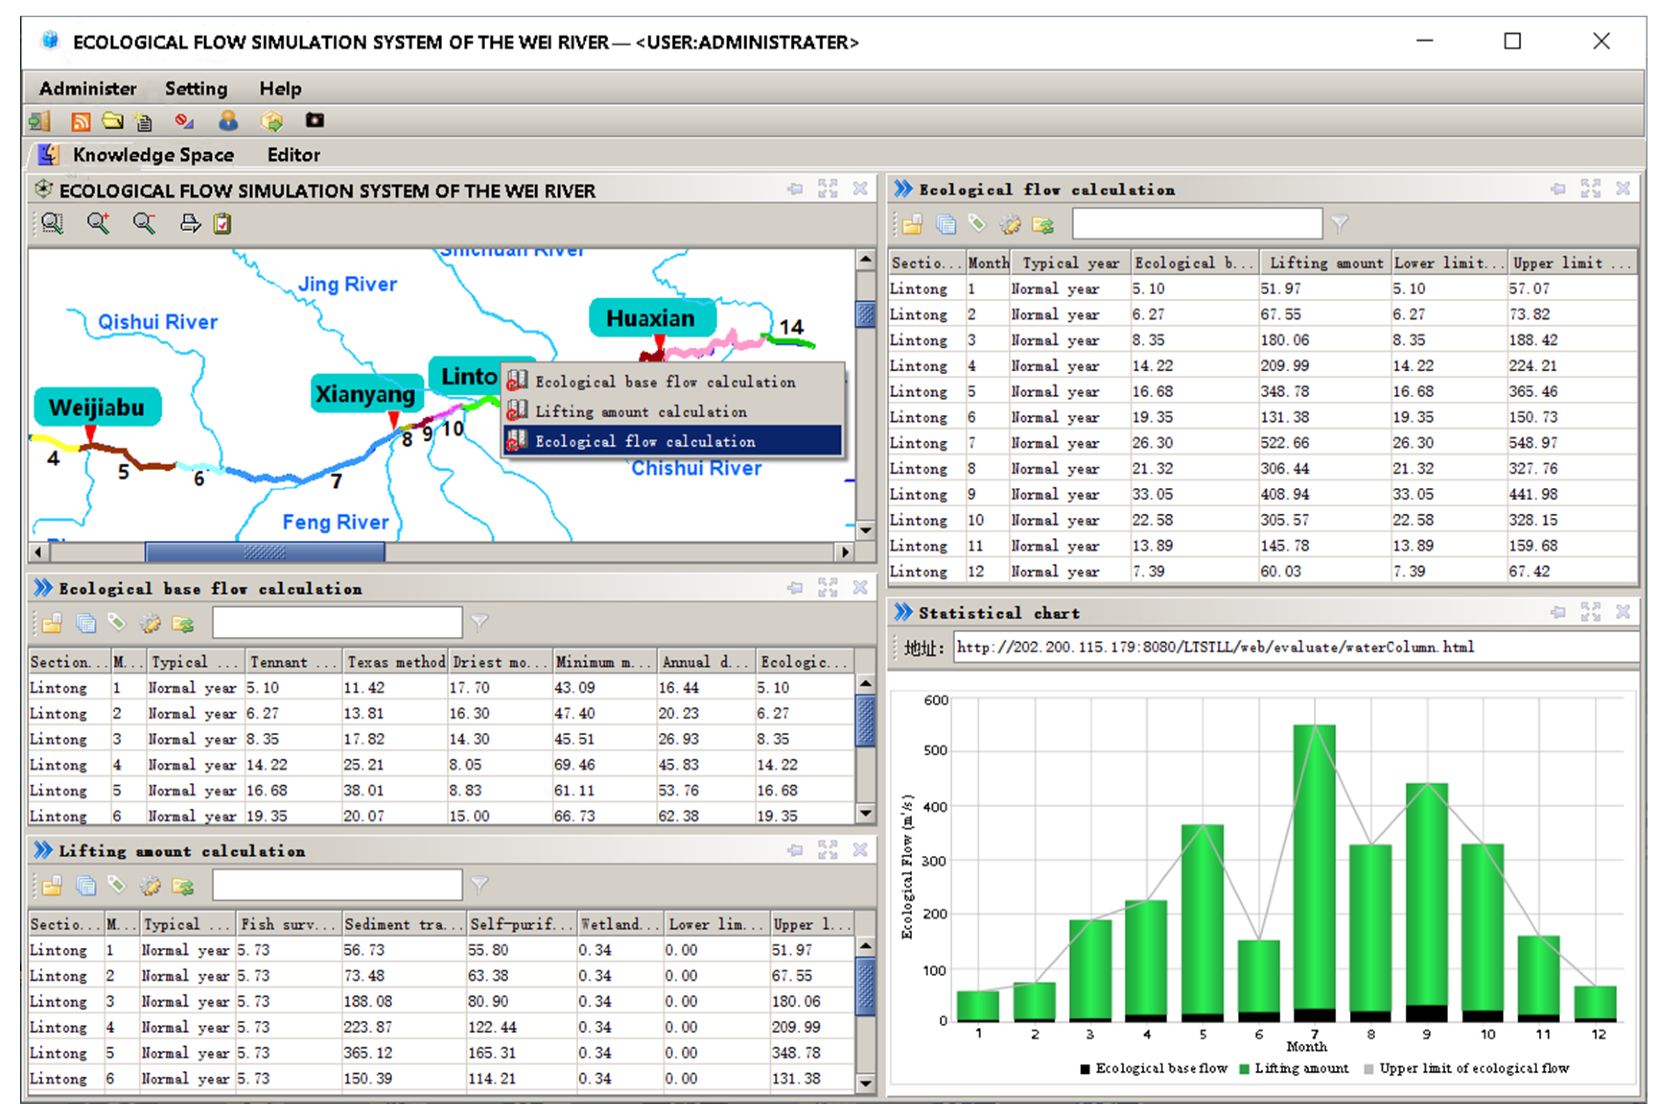Click the Xianyang station label on map
Viewport: 1660px width, 1120px height.
tap(366, 393)
